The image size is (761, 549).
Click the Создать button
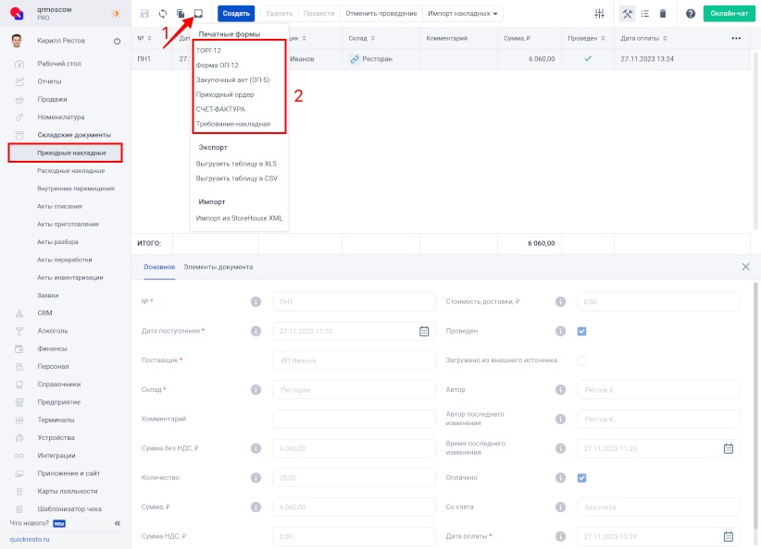[236, 14]
